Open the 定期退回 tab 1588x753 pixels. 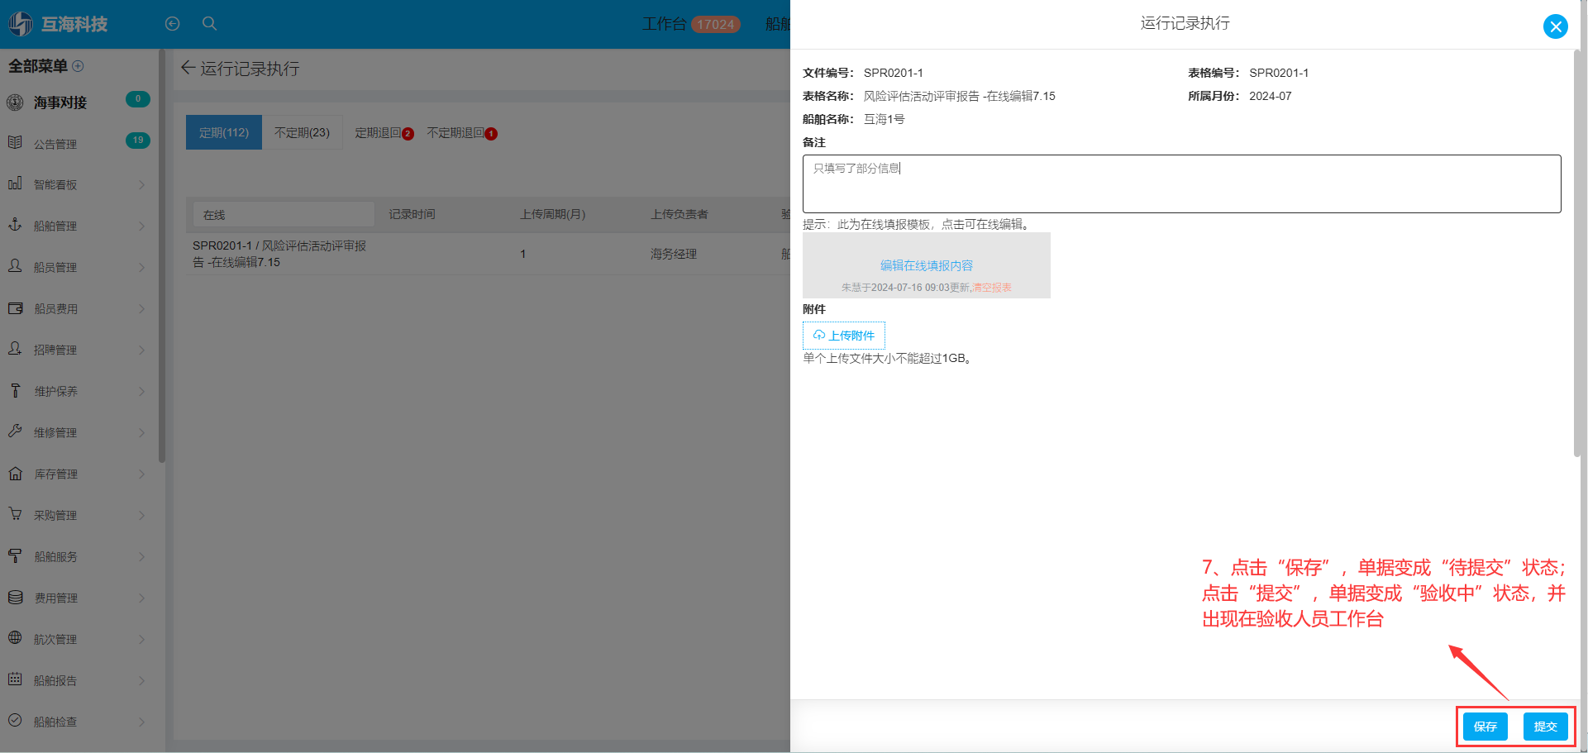384,133
